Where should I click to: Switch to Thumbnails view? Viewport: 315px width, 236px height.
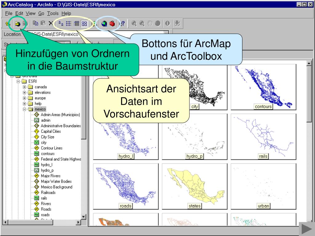tap(84, 24)
